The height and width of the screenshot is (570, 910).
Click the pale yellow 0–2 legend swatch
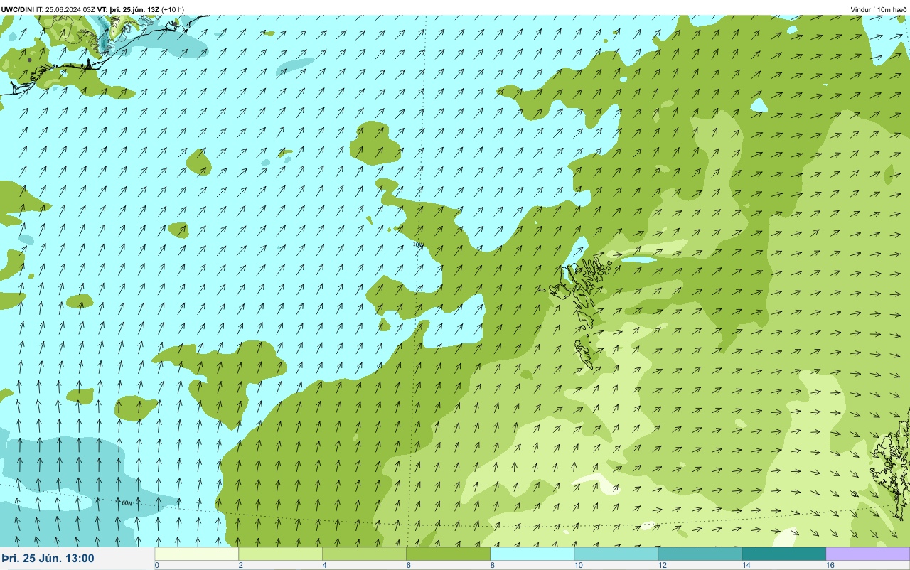point(197,554)
